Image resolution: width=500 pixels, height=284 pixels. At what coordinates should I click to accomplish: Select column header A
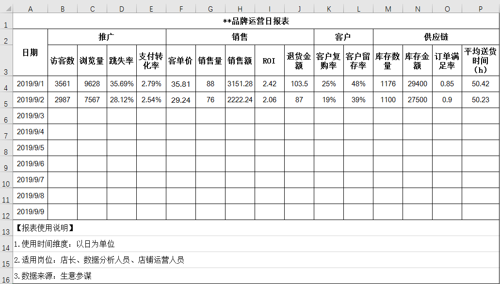point(31,8)
